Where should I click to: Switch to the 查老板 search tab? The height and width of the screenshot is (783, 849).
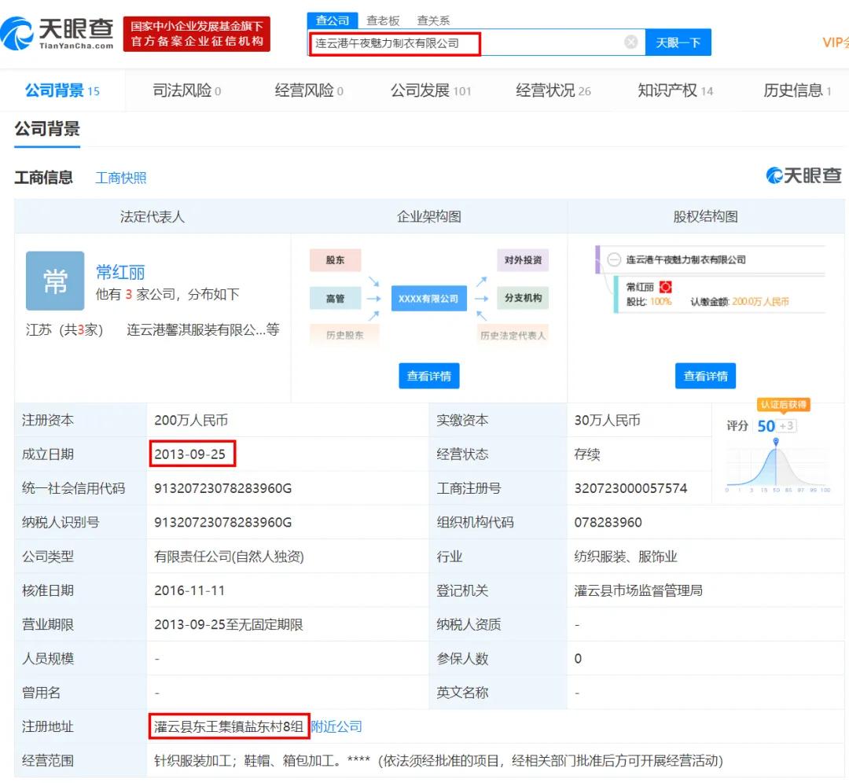(383, 20)
